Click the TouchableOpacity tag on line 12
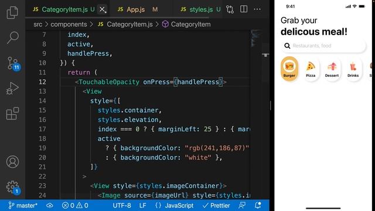This screenshot has width=375, height=211. point(109,82)
